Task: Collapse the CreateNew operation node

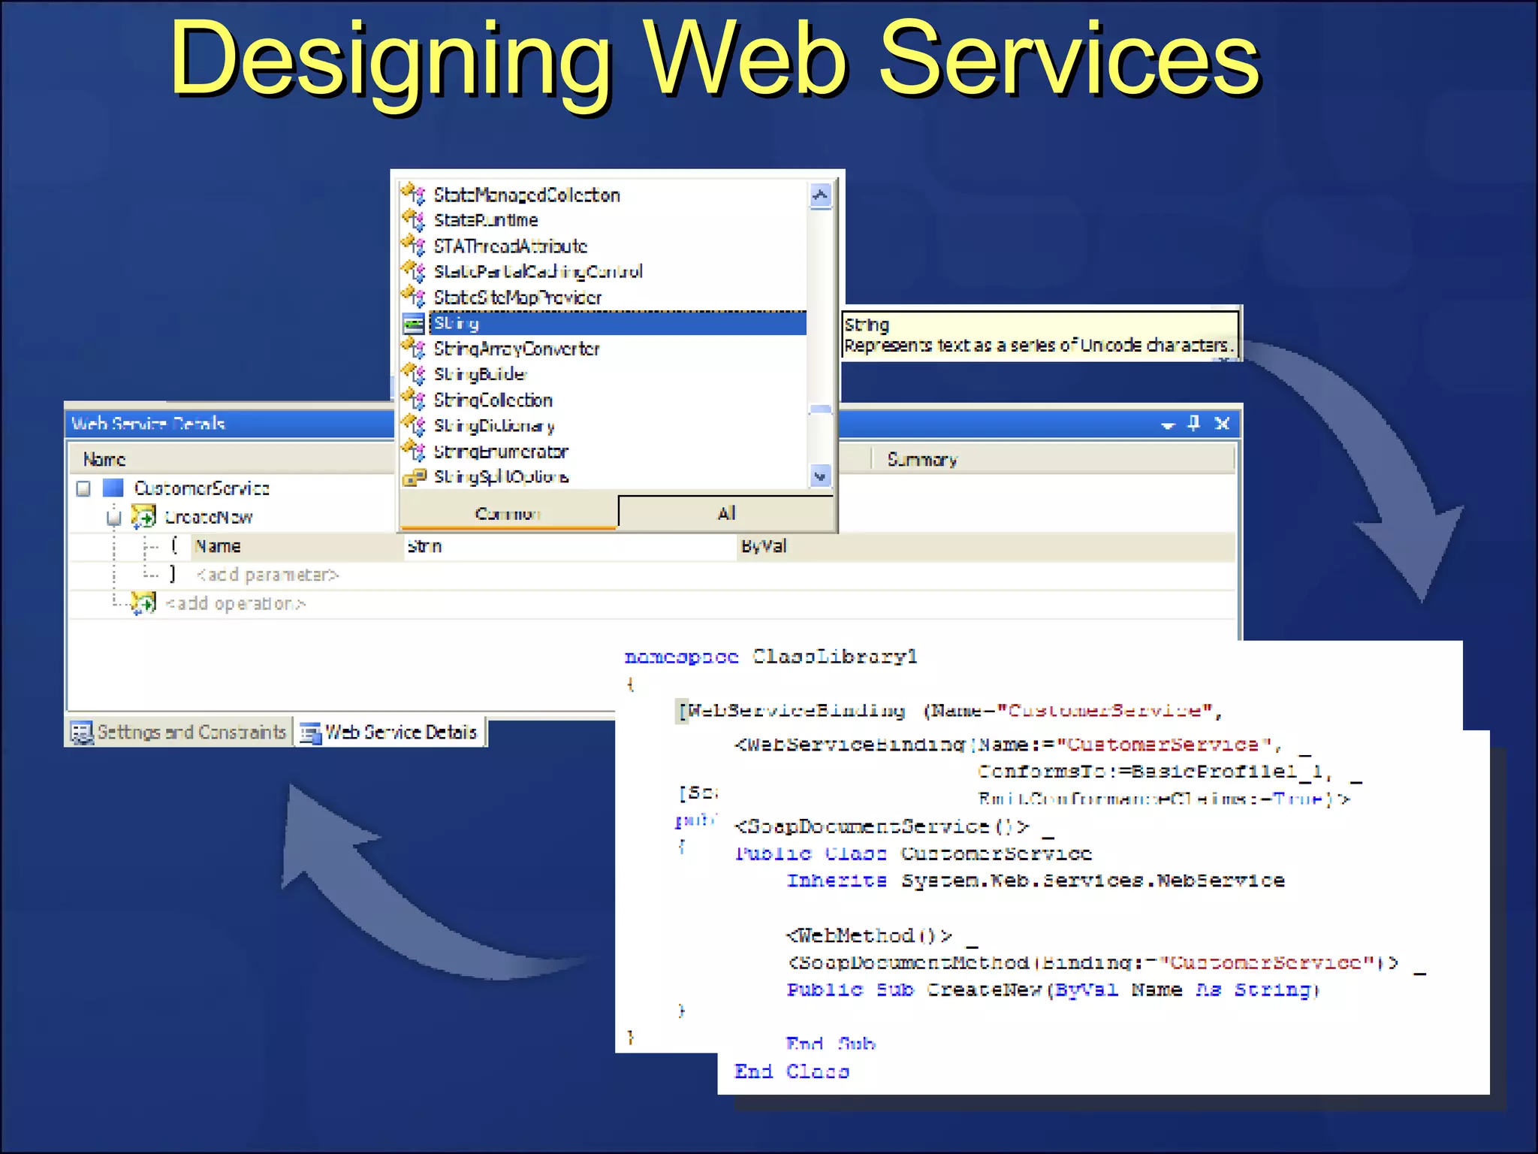Action: tap(113, 518)
